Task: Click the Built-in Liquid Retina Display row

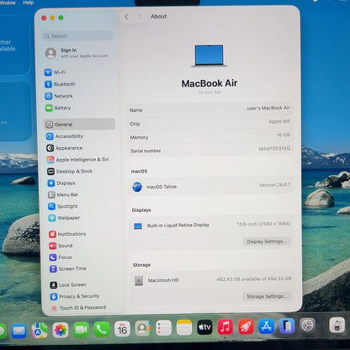Action: click(x=211, y=225)
